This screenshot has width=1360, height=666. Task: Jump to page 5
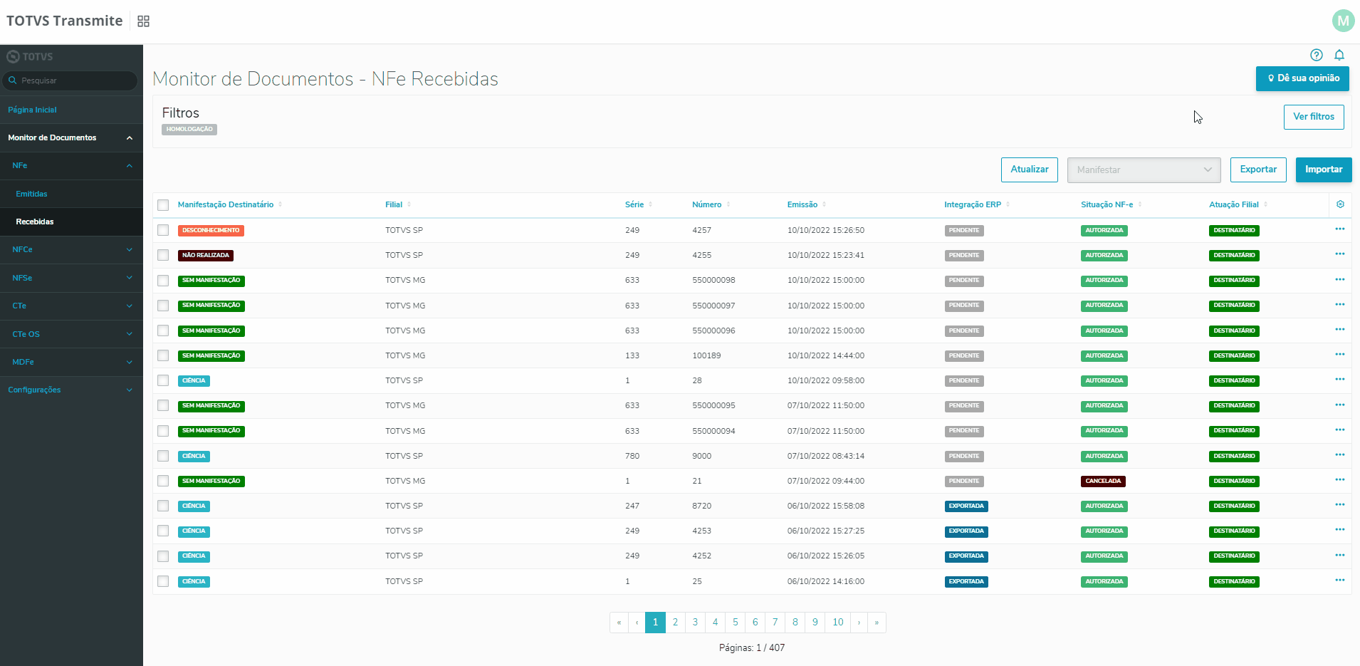(x=736, y=622)
